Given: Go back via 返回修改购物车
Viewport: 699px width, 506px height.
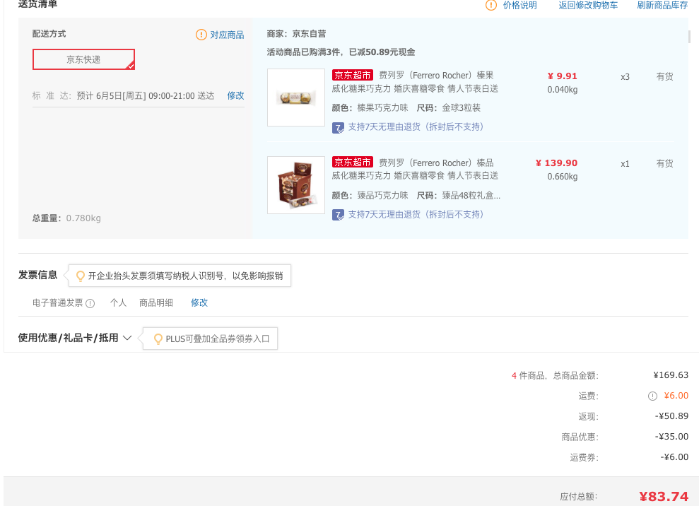Looking at the screenshot, I should click(x=588, y=6).
